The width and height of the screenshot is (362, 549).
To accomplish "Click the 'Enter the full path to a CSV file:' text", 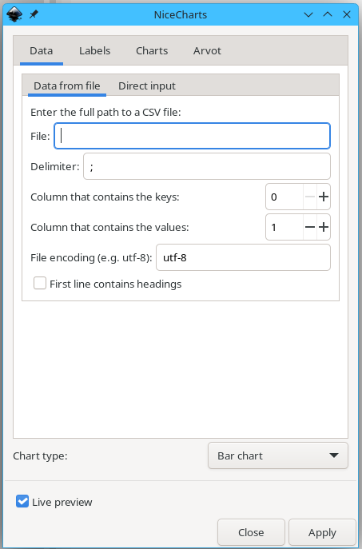I will tap(105, 113).
